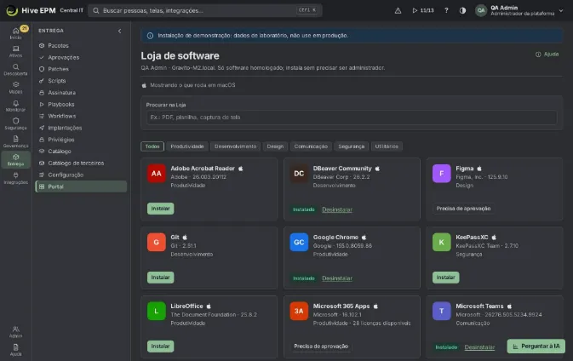This screenshot has height=361, width=573.
Task: Focus the Procurar na Loja field
Action: [352, 117]
